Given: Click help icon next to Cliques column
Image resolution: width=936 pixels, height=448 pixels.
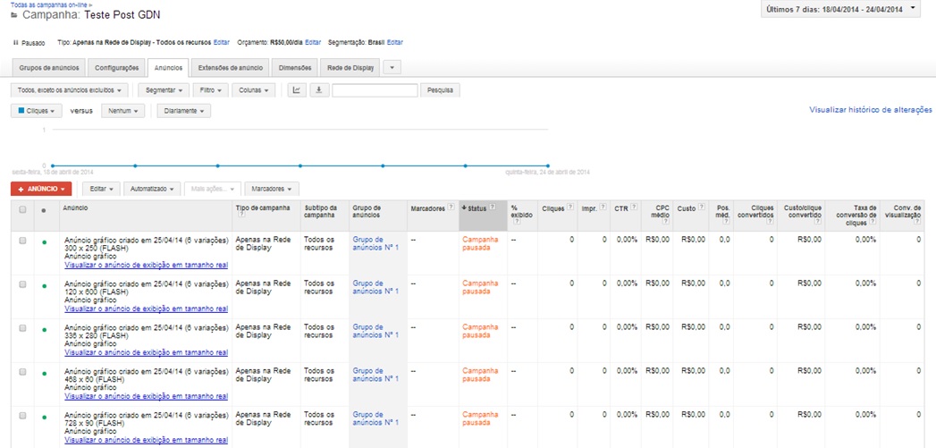Looking at the screenshot, I should (x=569, y=207).
